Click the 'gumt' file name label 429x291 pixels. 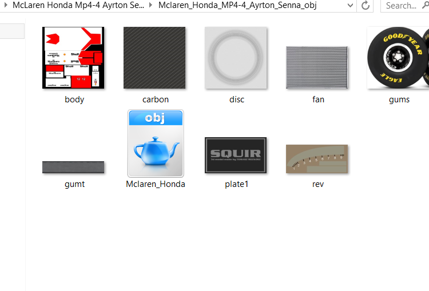[74, 184]
